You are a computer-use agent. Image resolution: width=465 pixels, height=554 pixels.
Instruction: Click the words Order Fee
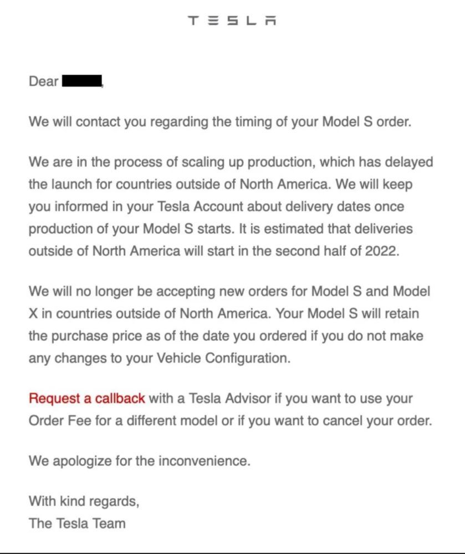click(x=60, y=421)
